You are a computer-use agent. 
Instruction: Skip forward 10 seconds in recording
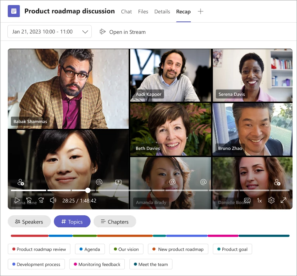41,200
